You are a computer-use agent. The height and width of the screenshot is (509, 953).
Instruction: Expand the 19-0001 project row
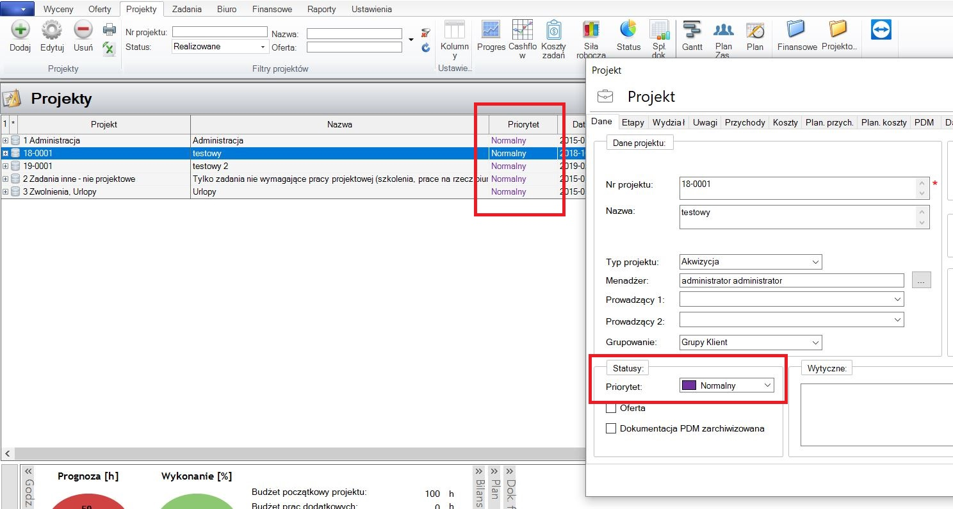[x=6, y=166]
